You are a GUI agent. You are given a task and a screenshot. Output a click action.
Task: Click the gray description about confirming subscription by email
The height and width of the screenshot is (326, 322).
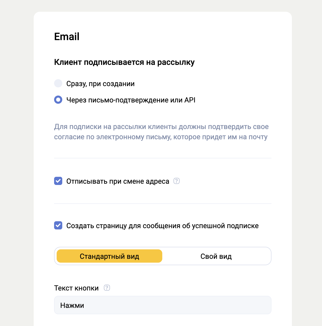click(161, 132)
